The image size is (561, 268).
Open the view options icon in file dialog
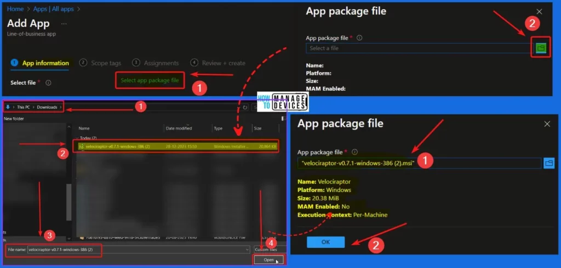point(284,119)
